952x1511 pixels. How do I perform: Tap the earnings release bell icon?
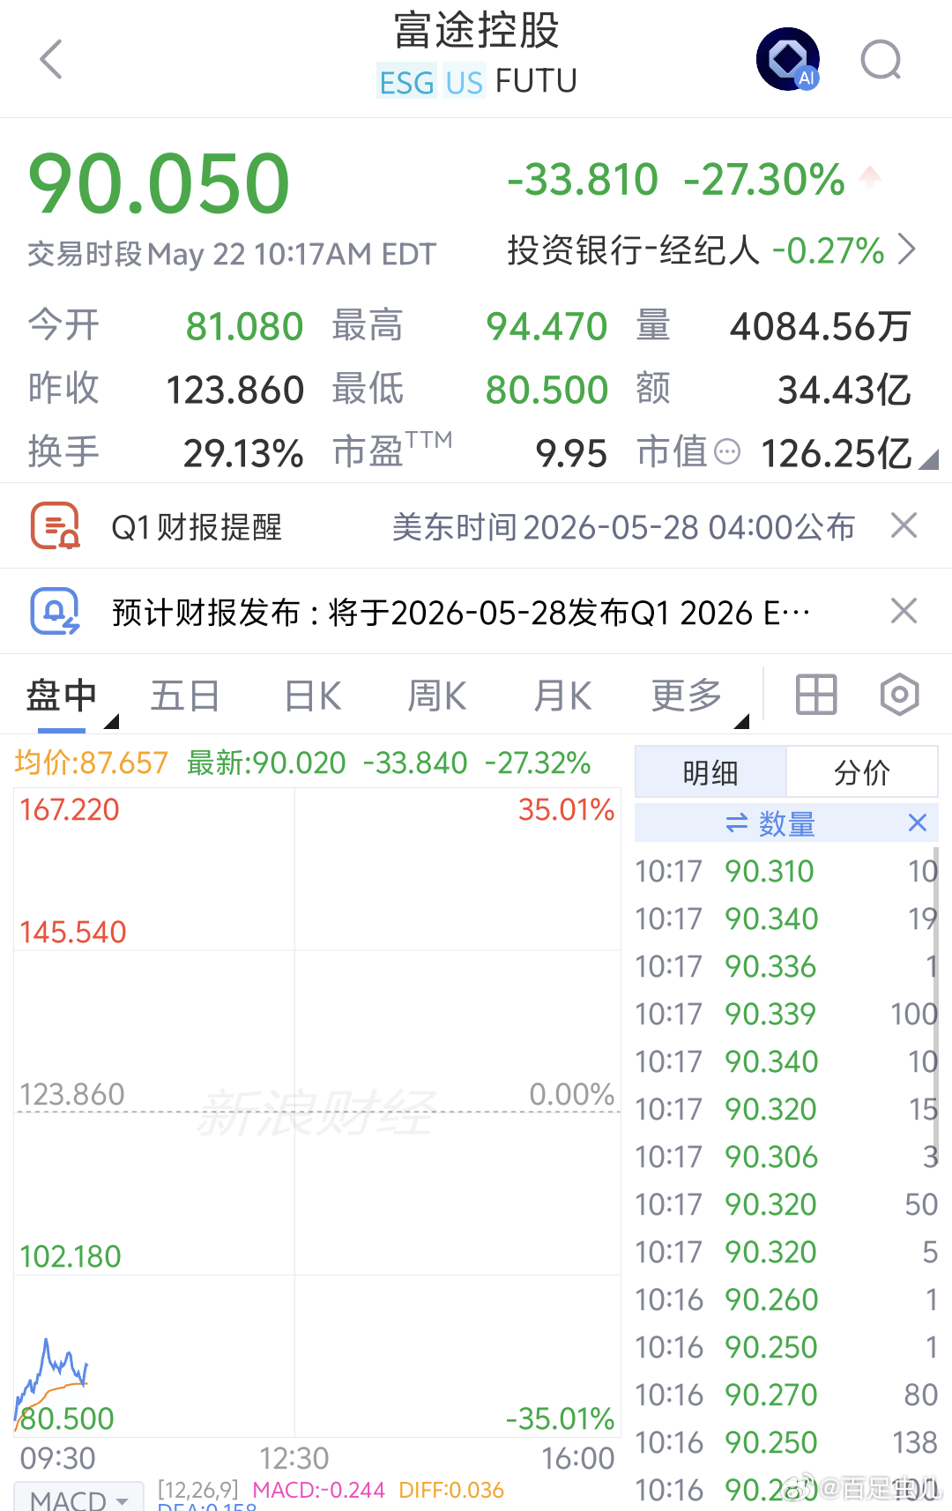click(x=56, y=611)
